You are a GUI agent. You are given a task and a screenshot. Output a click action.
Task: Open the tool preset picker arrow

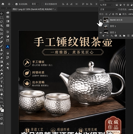click(x=12, y=4)
